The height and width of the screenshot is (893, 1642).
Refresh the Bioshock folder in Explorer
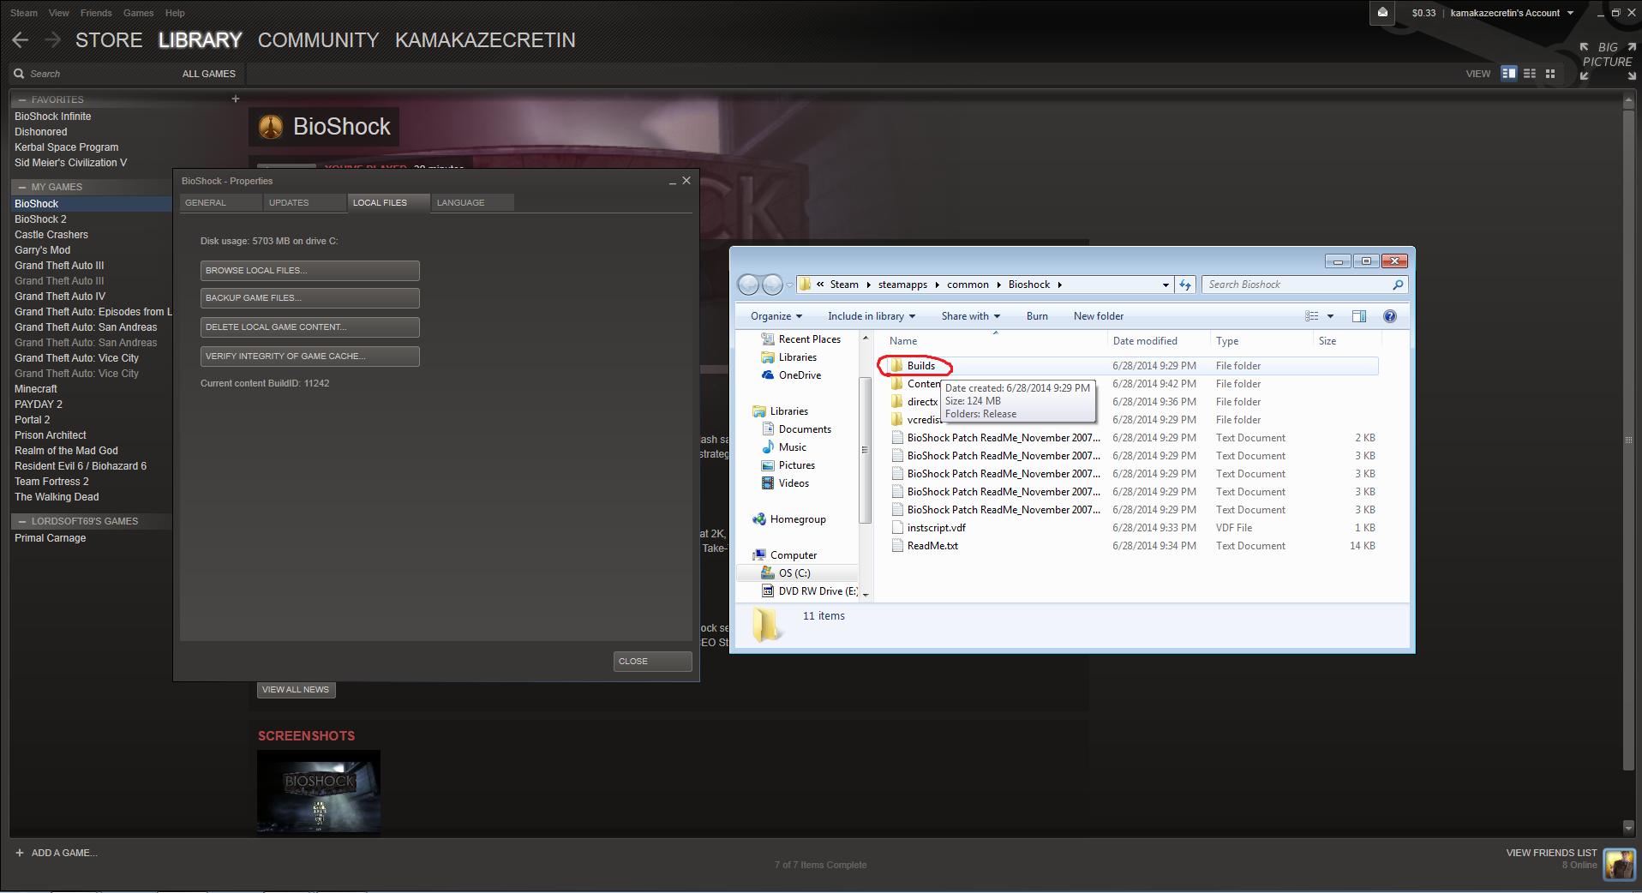tap(1185, 285)
